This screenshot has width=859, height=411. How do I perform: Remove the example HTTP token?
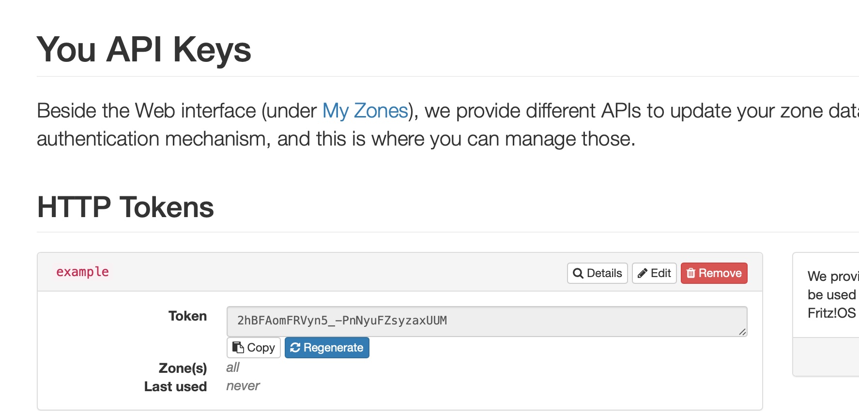tap(714, 273)
